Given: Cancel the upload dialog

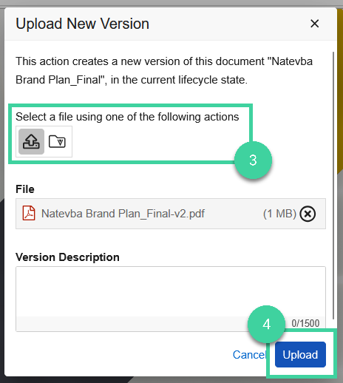Looking at the screenshot, I should (x=249, y=355).
